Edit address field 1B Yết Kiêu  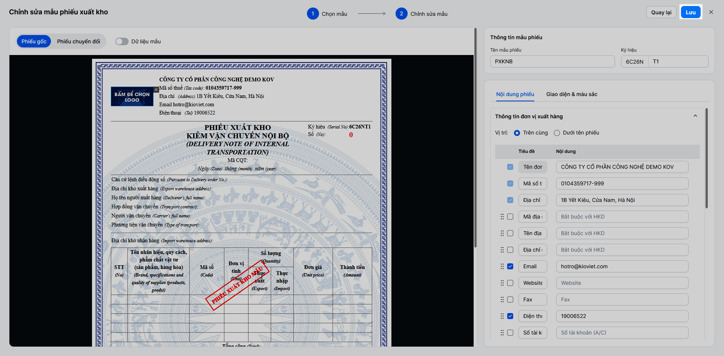(x=622, y=200)
